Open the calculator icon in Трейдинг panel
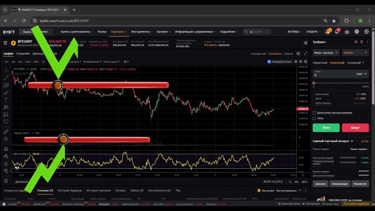 pyautogui.click(x=361, y=42)
